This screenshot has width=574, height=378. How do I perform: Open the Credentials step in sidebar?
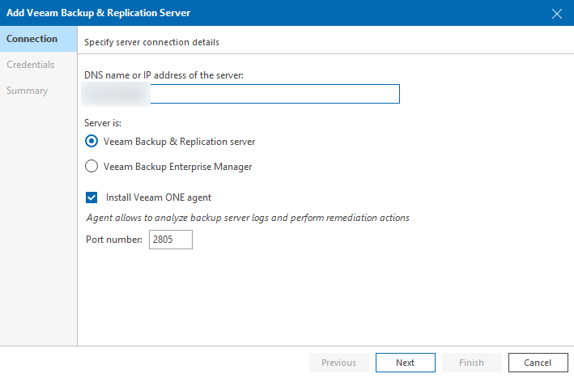click(x=31, y=65)
